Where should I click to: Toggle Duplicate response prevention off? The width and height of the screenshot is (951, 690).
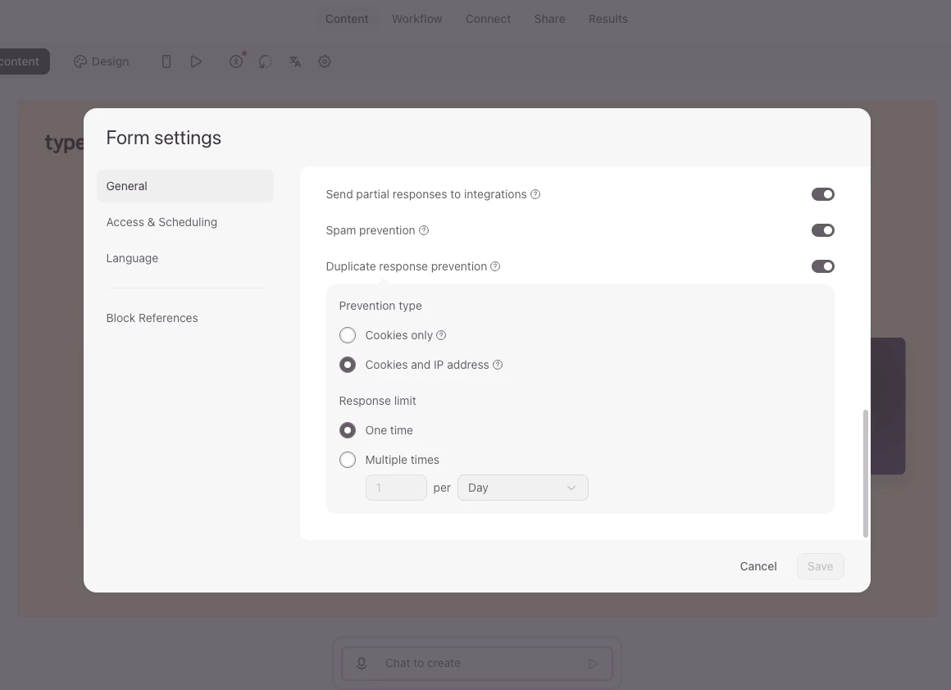[x=822, y=266]
